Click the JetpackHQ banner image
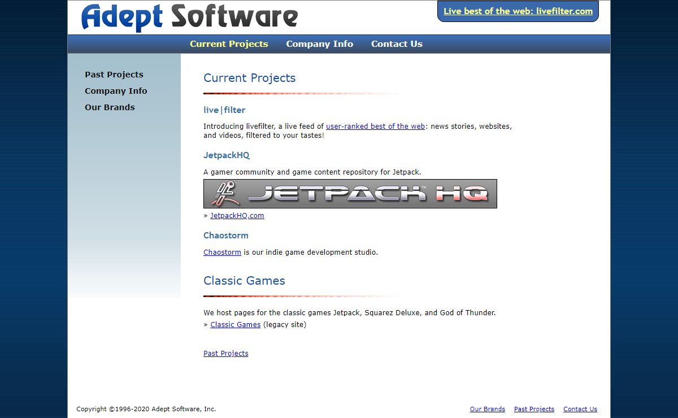The width and height of the screenshot is (678, 418). click(350, 194)
